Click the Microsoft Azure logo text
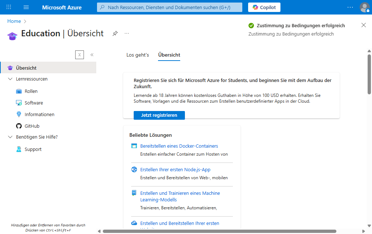372x234 pixels. pos(62,7)
